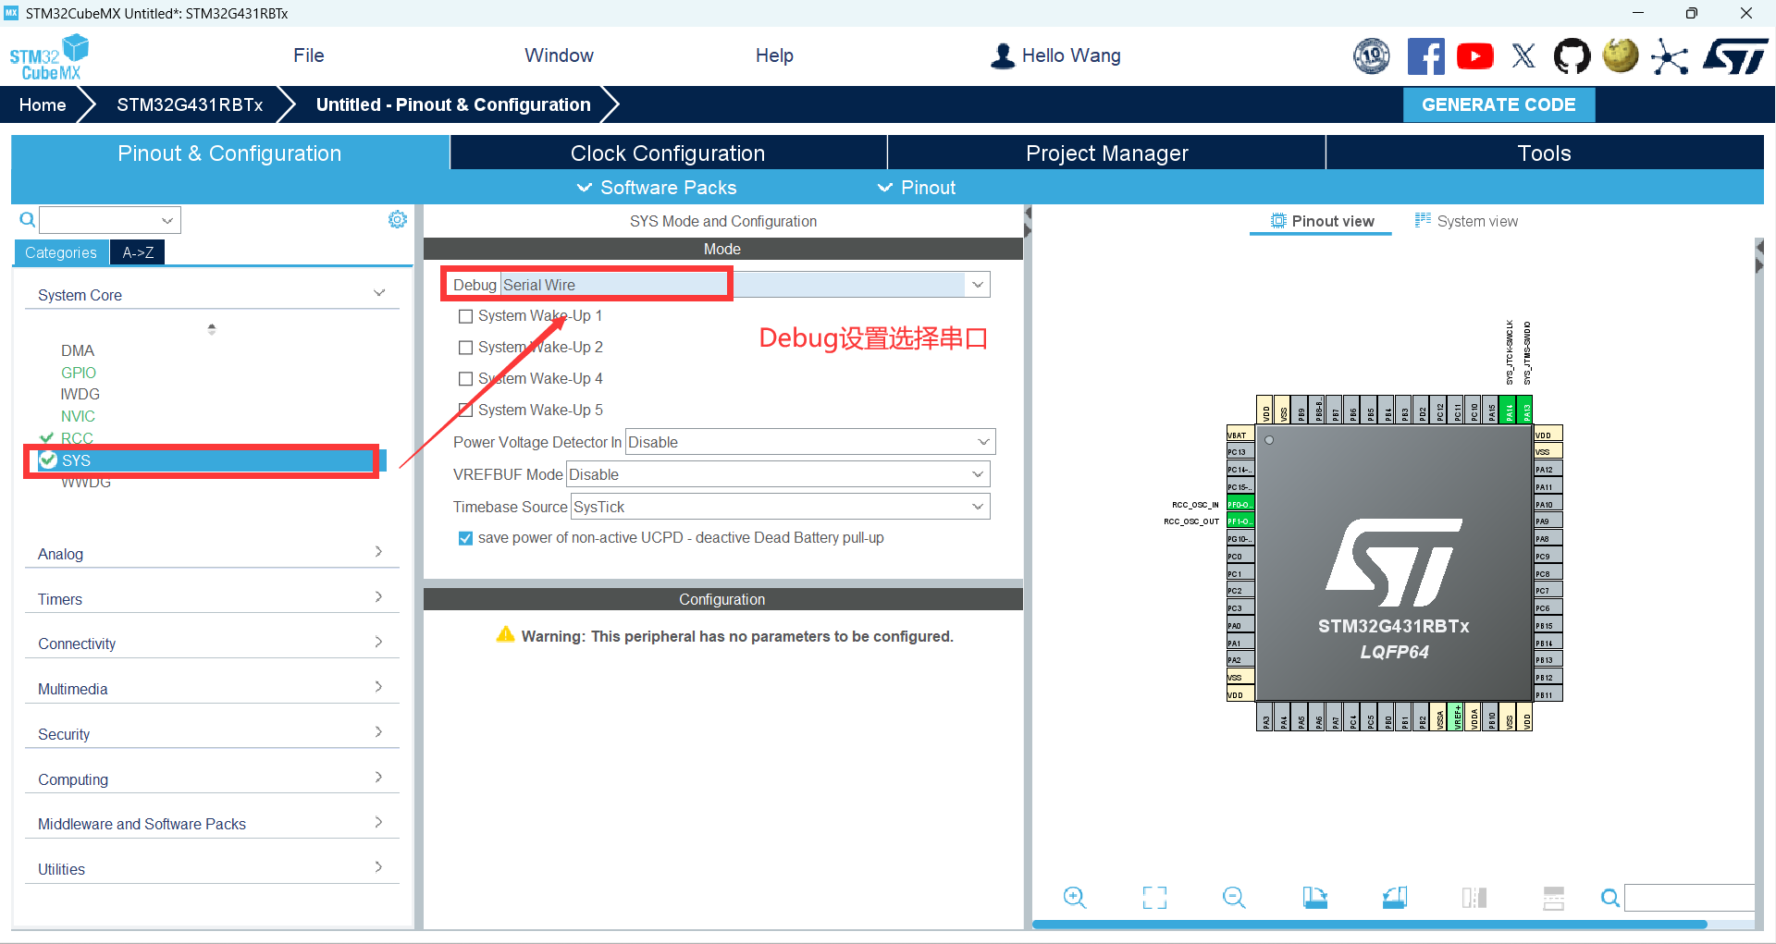Switch to the A->Z tab
The image size is (1776, 944).
138,252
